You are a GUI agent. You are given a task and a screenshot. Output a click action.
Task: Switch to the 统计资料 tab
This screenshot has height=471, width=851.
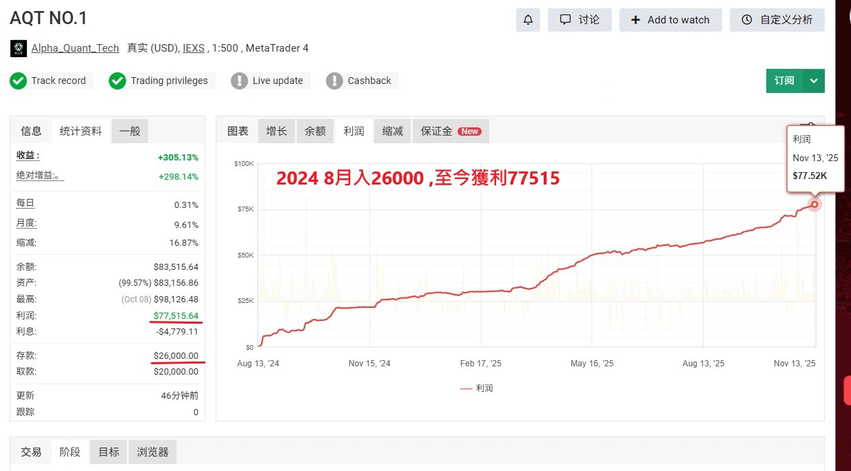[x=80, y=130]
